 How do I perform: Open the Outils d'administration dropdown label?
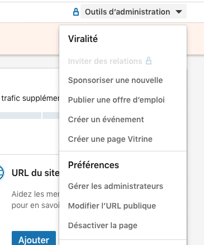pyautogui.click(x=127, y=12)
